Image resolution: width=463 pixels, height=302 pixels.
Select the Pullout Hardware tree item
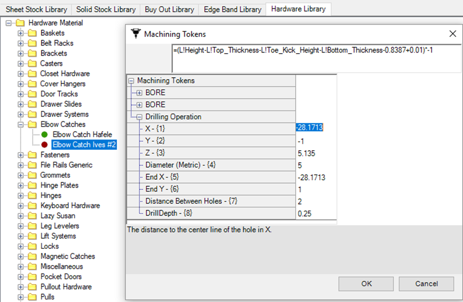pyautogui.click(x=66, y=287)
